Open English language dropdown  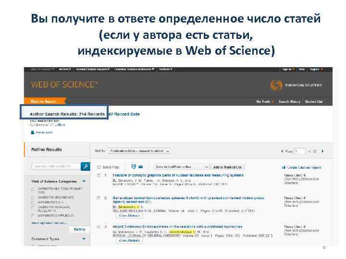point(316,70)
